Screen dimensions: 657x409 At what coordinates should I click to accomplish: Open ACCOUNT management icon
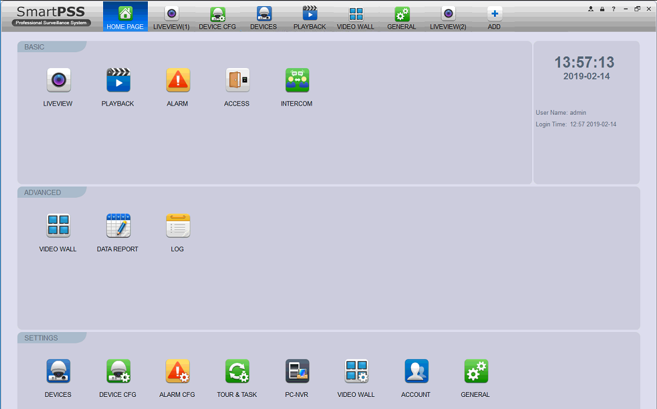416,371
